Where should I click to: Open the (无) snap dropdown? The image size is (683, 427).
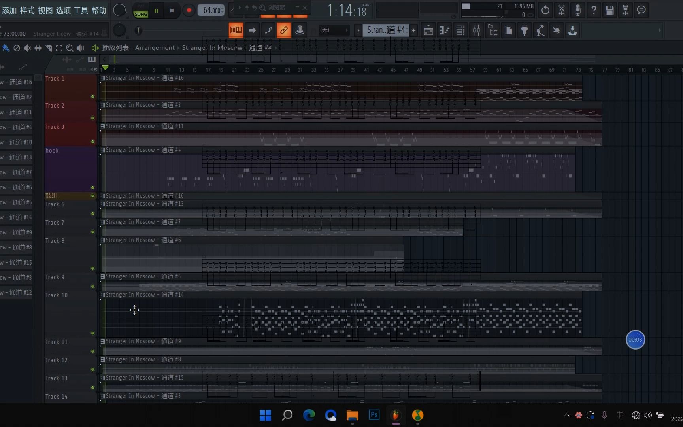(334, 30)
